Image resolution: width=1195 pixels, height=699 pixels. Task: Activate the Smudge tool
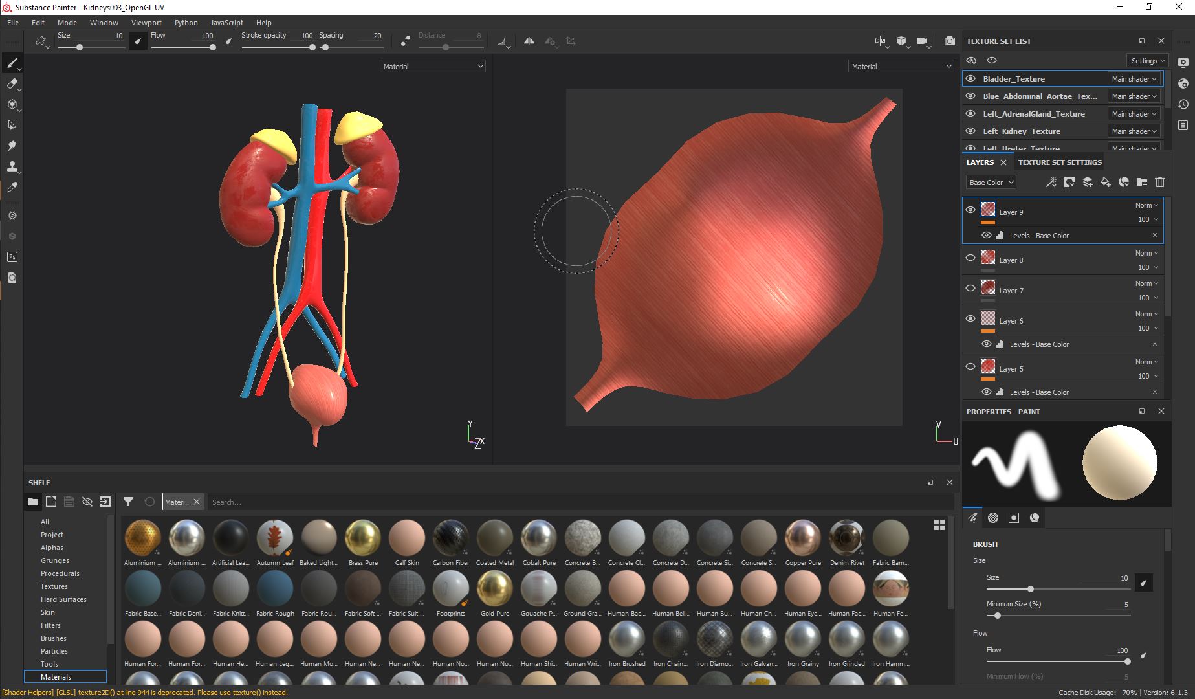tap(12, 146)
